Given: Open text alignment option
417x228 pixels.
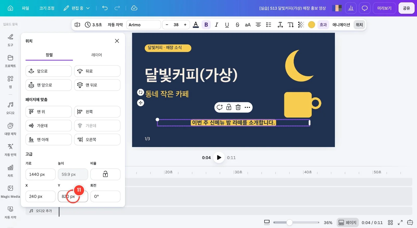Looking at the screenshot, I should point(258,25).
